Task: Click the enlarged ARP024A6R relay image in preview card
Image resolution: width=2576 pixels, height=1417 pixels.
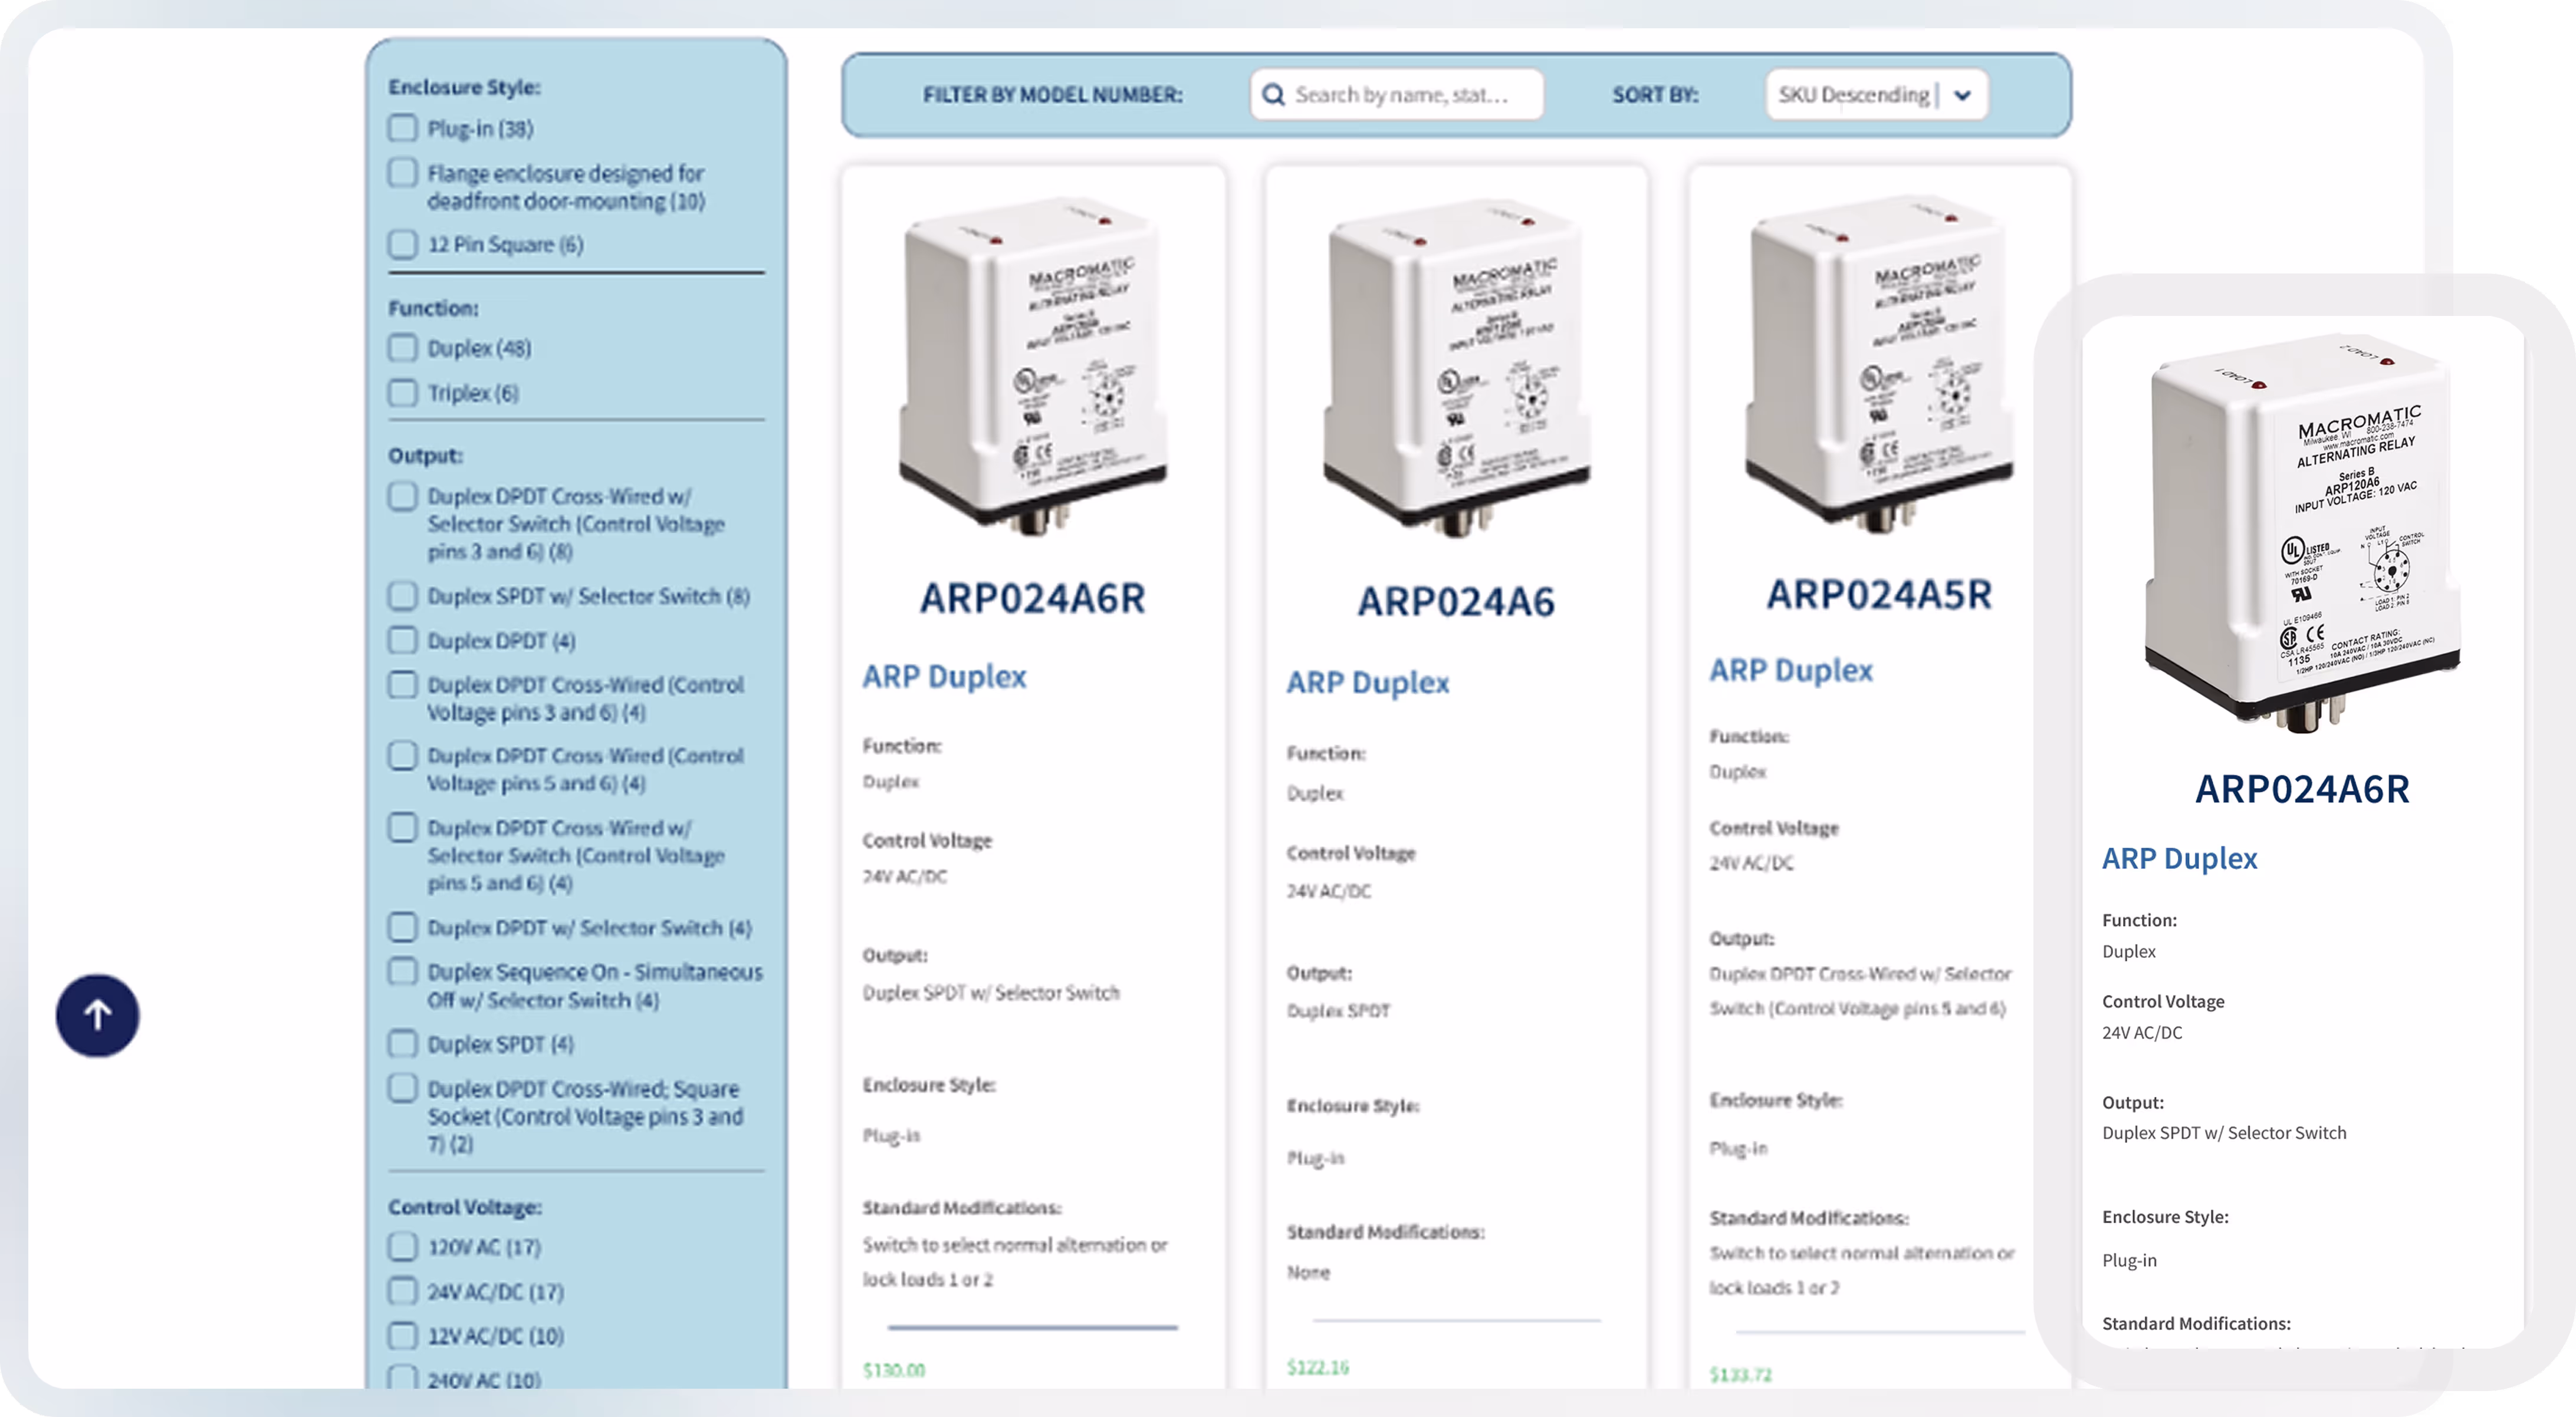Action: [2302, 535]
